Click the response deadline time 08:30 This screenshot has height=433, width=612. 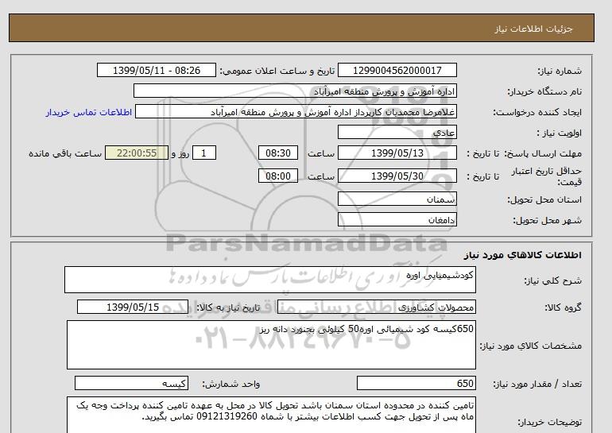[278, 153]
